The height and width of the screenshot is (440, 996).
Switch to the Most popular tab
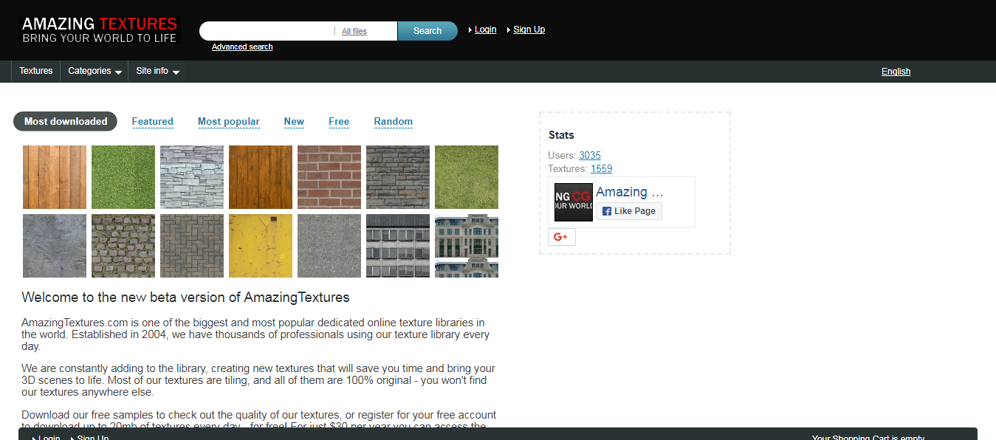[229, 122]
